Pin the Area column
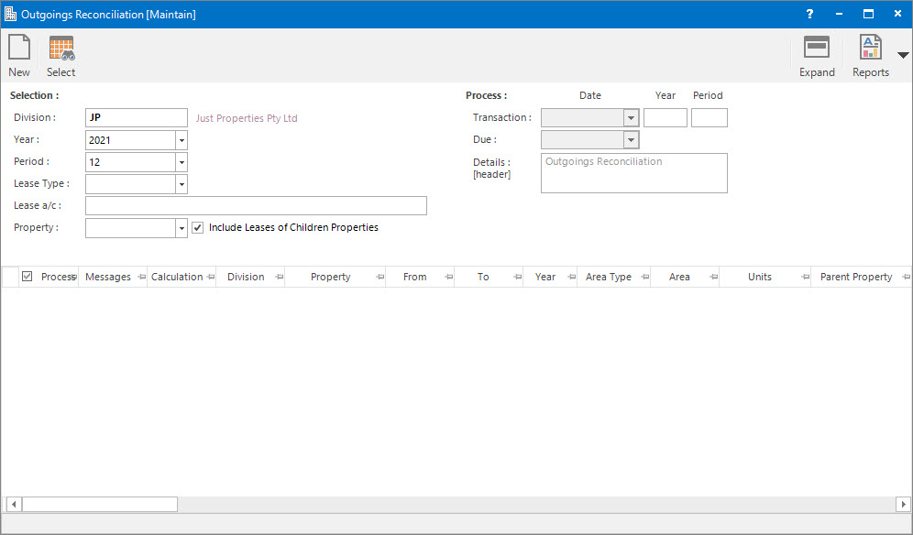The height and width of the screenshot is (535, 913). coord(714,277)
